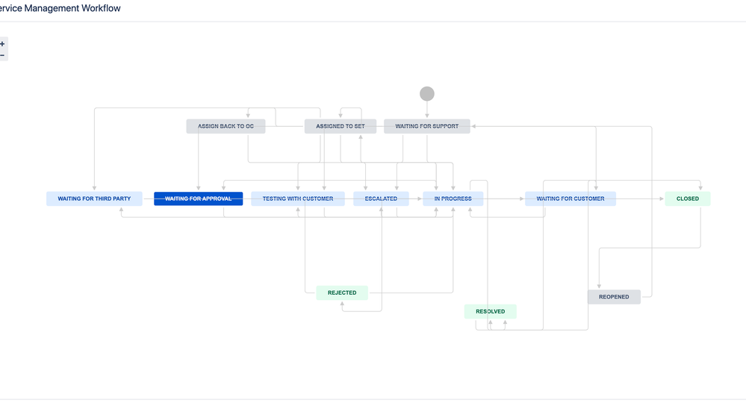746x403 pixels.
Task: Select the Assign Back to OC status
Action: click(226, 126)
